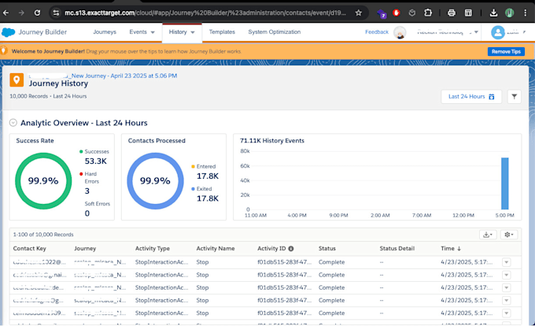The height and width of the screenshot is (326, 535).
Task: Expand row actions for second Stop record
Action: coord(507,275)
